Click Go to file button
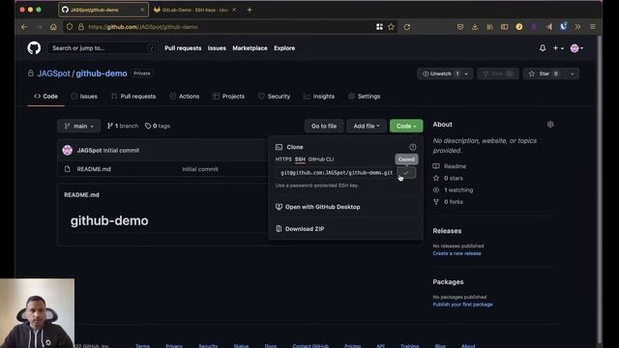619x348 pixels. 324,126
